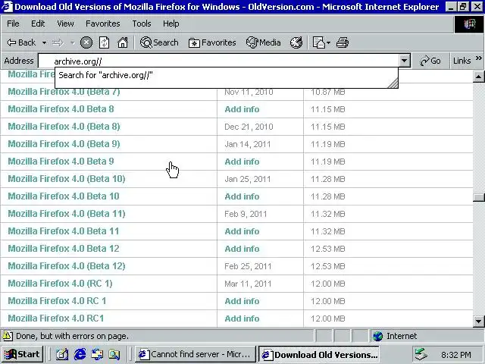Click the Mail toolbar icon
485x364 pixels.
point(318,42)
